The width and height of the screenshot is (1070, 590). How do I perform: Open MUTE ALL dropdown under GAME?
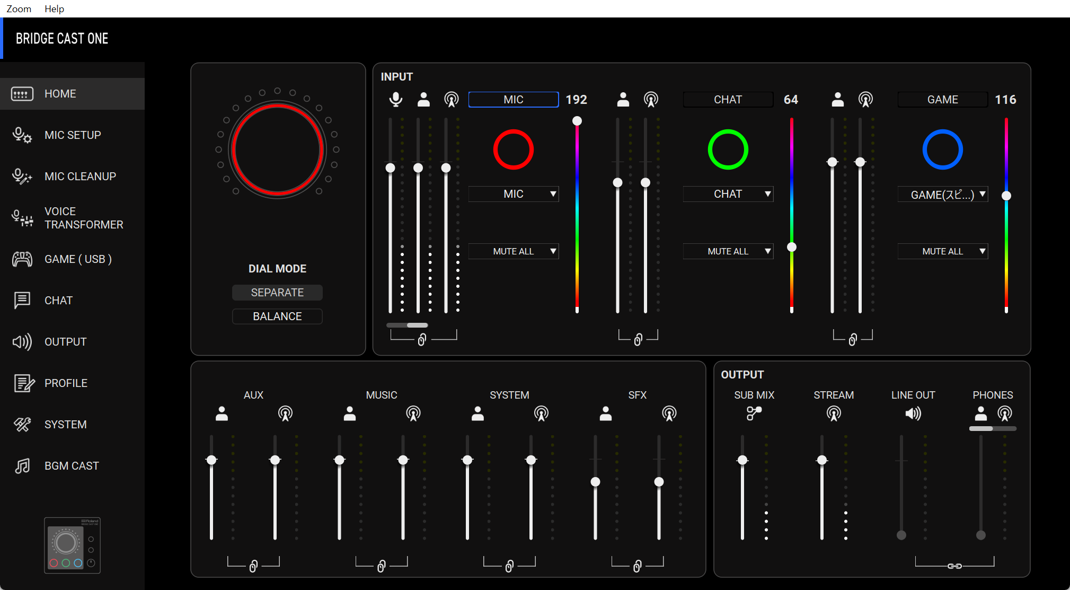point(943,251)
